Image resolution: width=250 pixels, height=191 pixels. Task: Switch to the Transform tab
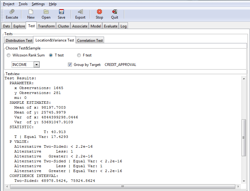[x=46, y=26]
